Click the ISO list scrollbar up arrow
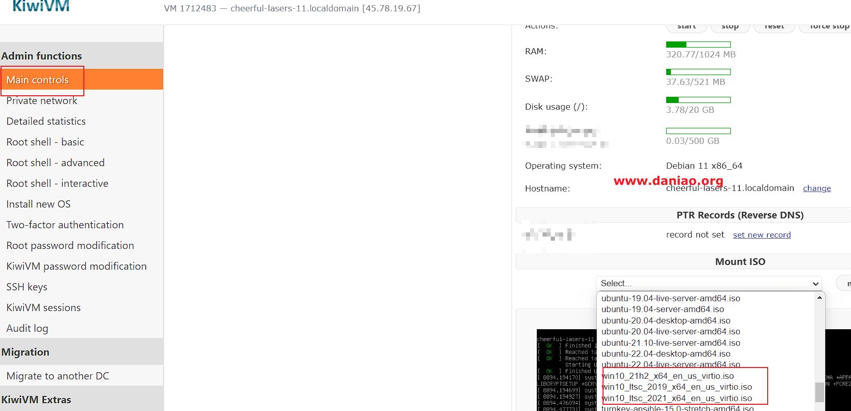Image resolution: width=851 pixels, height=411 pixels. pos(819,298)
